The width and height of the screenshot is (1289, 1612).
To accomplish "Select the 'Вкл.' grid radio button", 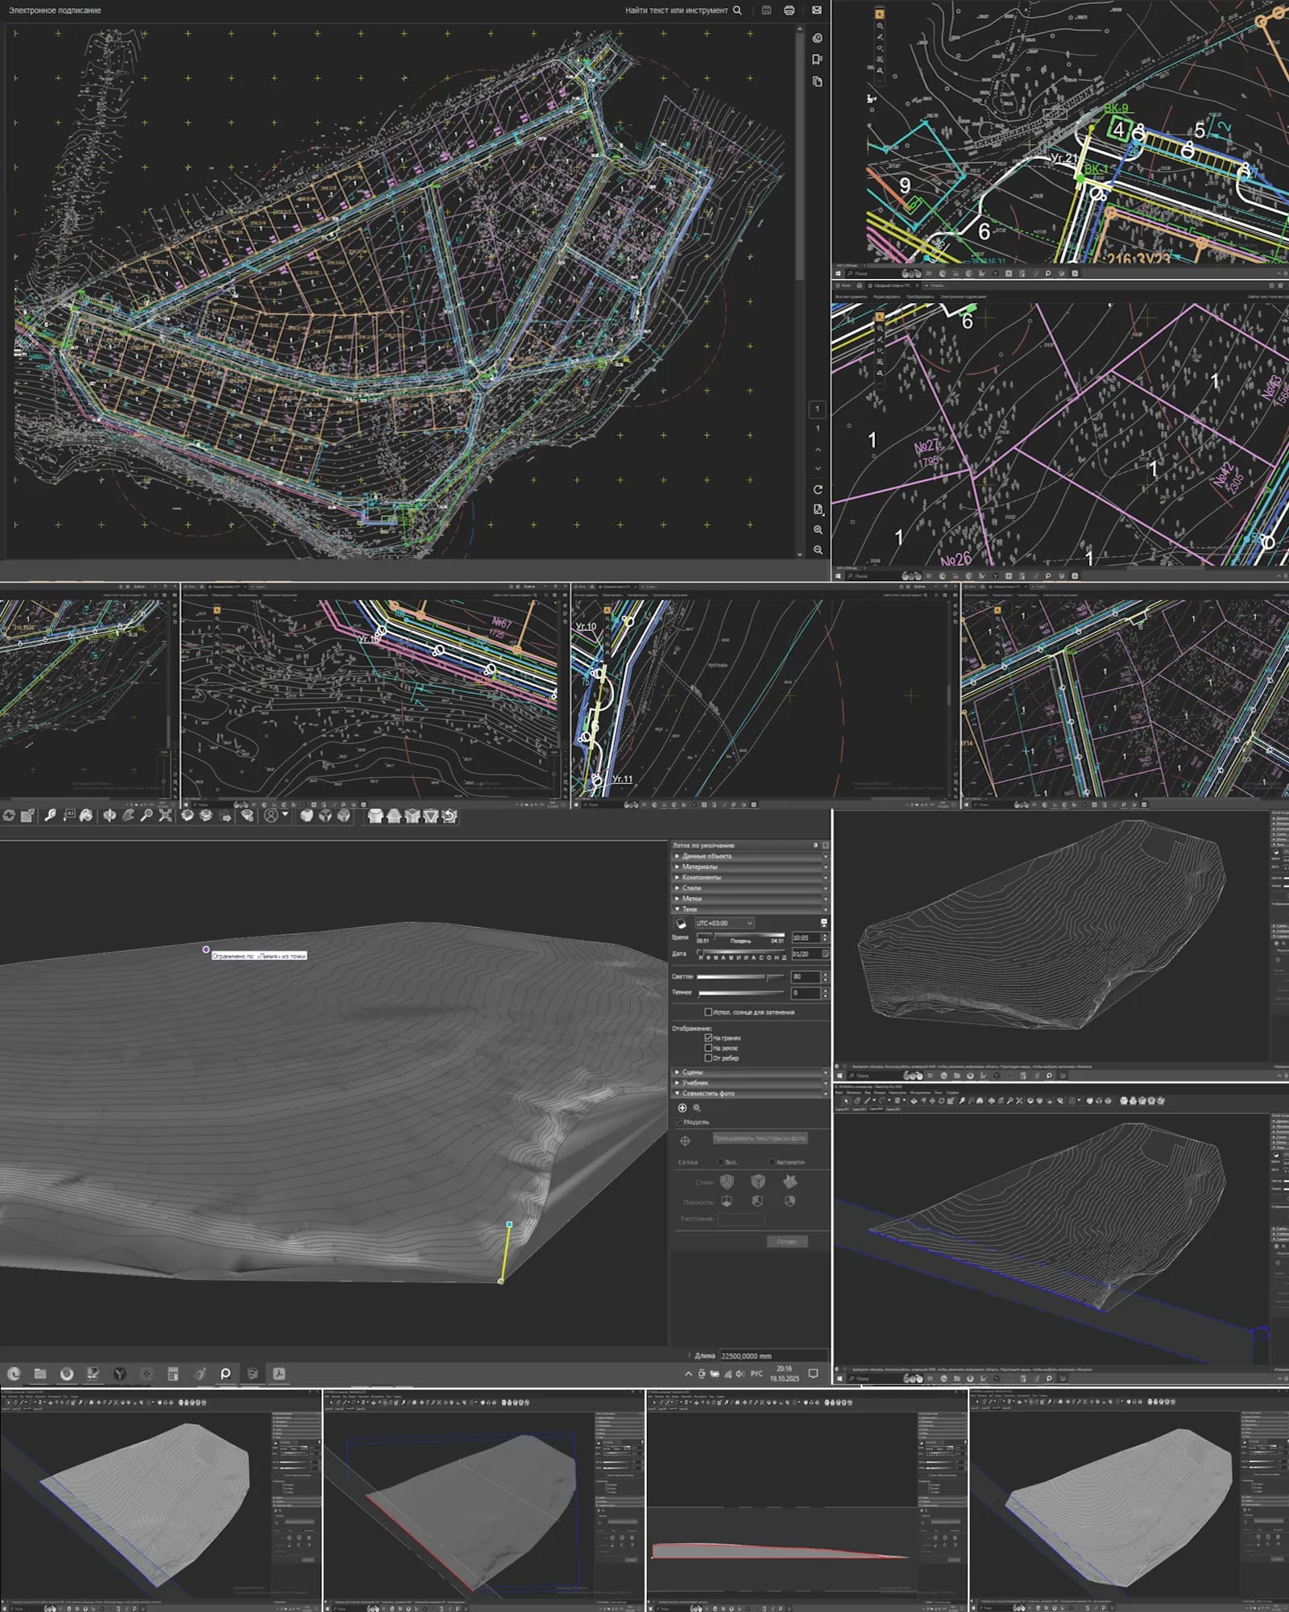I will point(721,1162).
